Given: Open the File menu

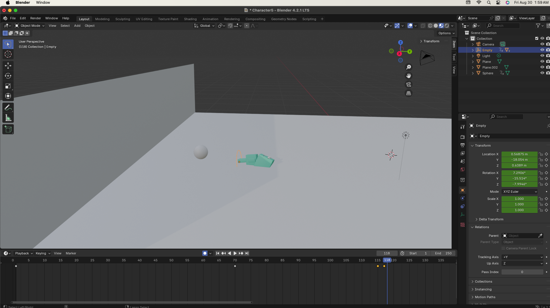Looking at the screenshot, I should [13, 18].
